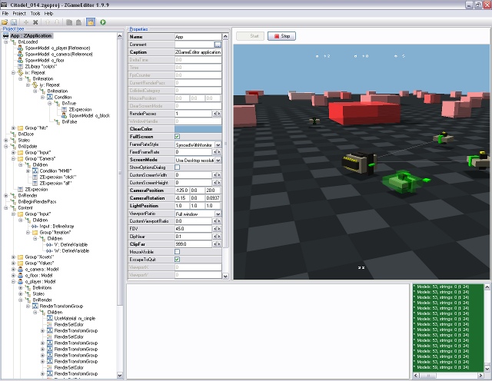This screenshot has width=492, height=381.
Task: Click the RenderTransformGroup icon under o_player OnRender
Action: point(35,306)
